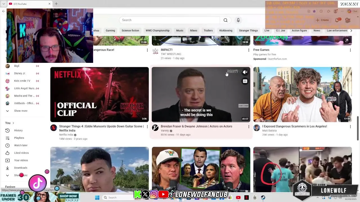Click the YouTube search input field
360x202 pixels.
click(169, 20)
